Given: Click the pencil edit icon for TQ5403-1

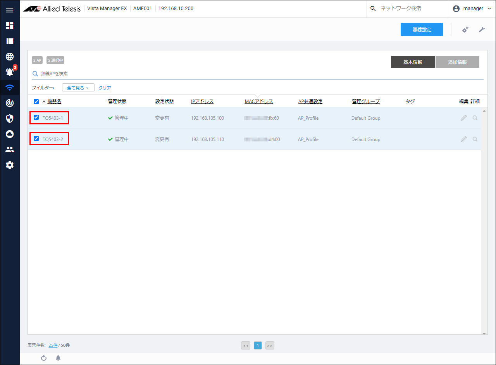Looking at the screenshot, I should tap(464, 118).
